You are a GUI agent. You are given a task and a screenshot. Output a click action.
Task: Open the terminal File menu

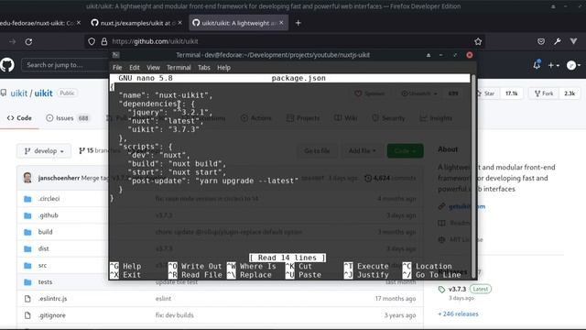click(x=117, y=68)
